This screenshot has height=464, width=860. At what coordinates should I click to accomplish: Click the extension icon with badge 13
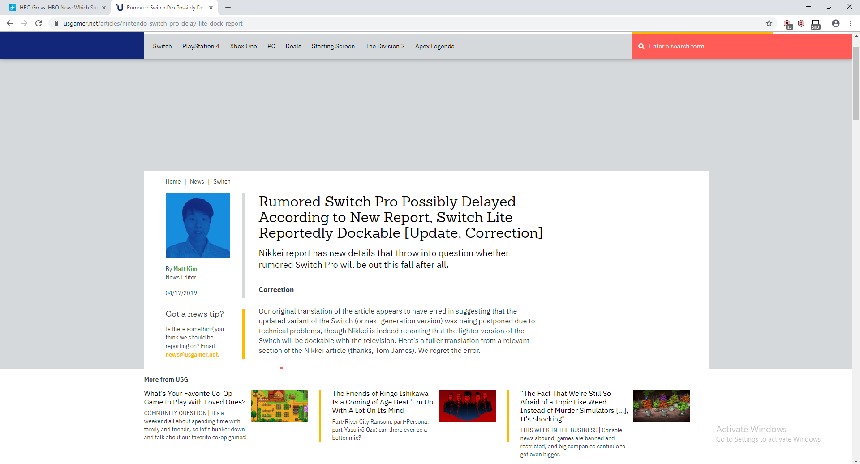788,24
